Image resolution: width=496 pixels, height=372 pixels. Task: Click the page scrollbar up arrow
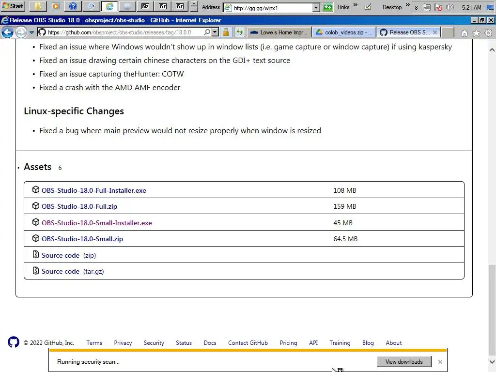point(492,50)
